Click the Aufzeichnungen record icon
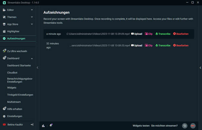The height and width of the screenshot is (130, 202). (x=4, y=39)
